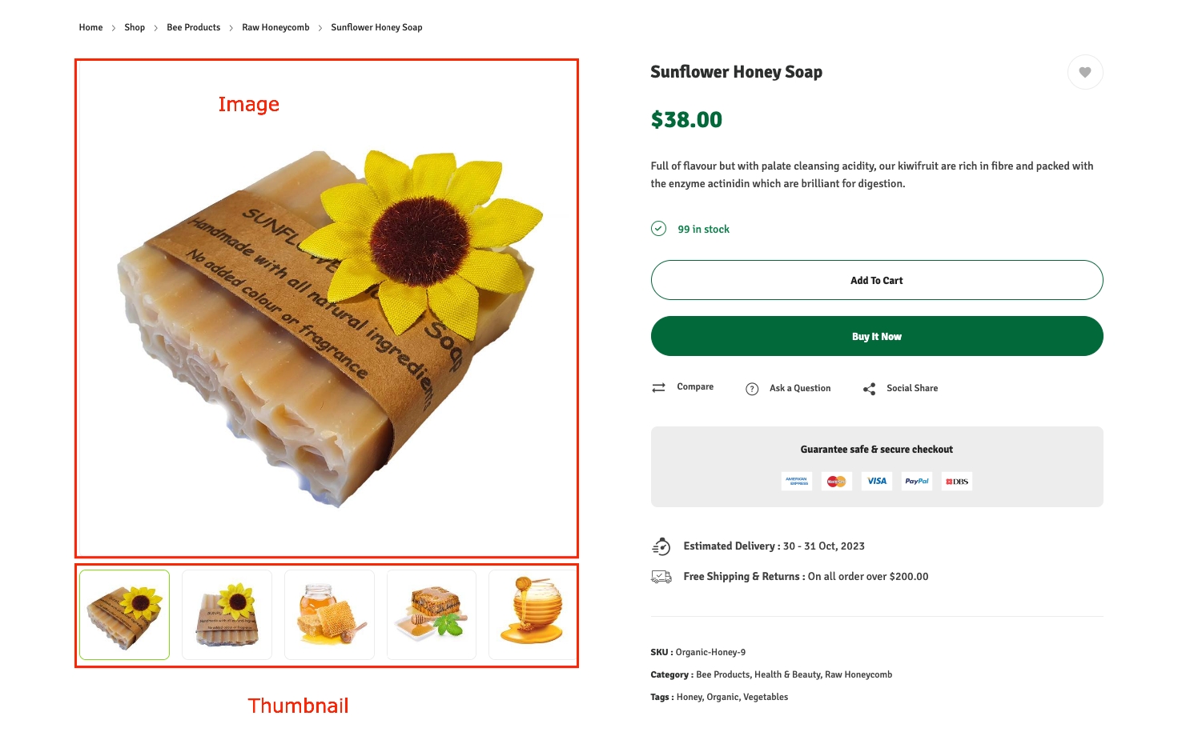This screenshot has width=1186, height=756.
Task: Click the Social Share icon
Action: point(869,389)
